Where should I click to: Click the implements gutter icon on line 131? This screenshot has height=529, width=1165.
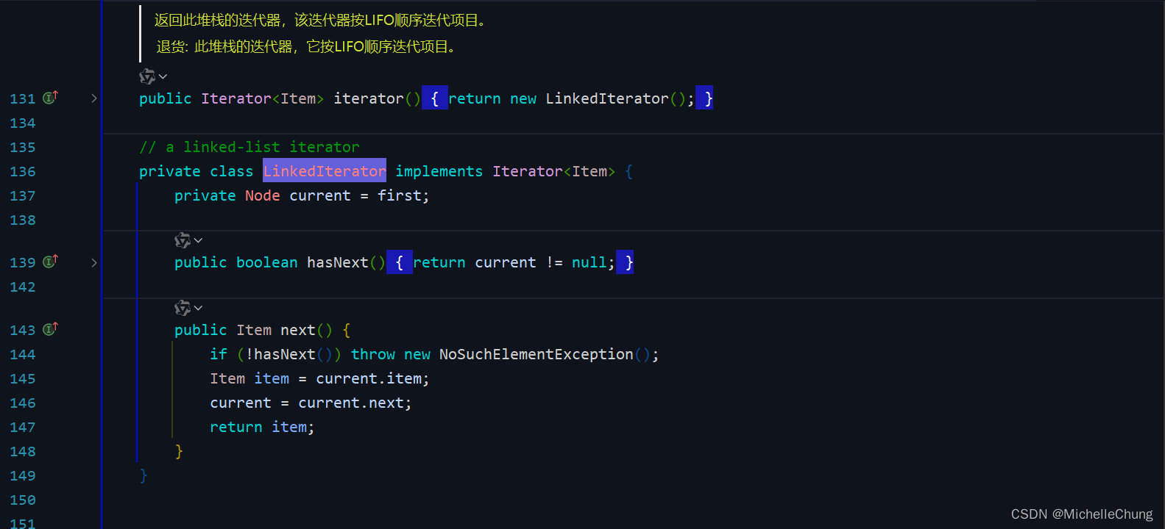(50, 98)
